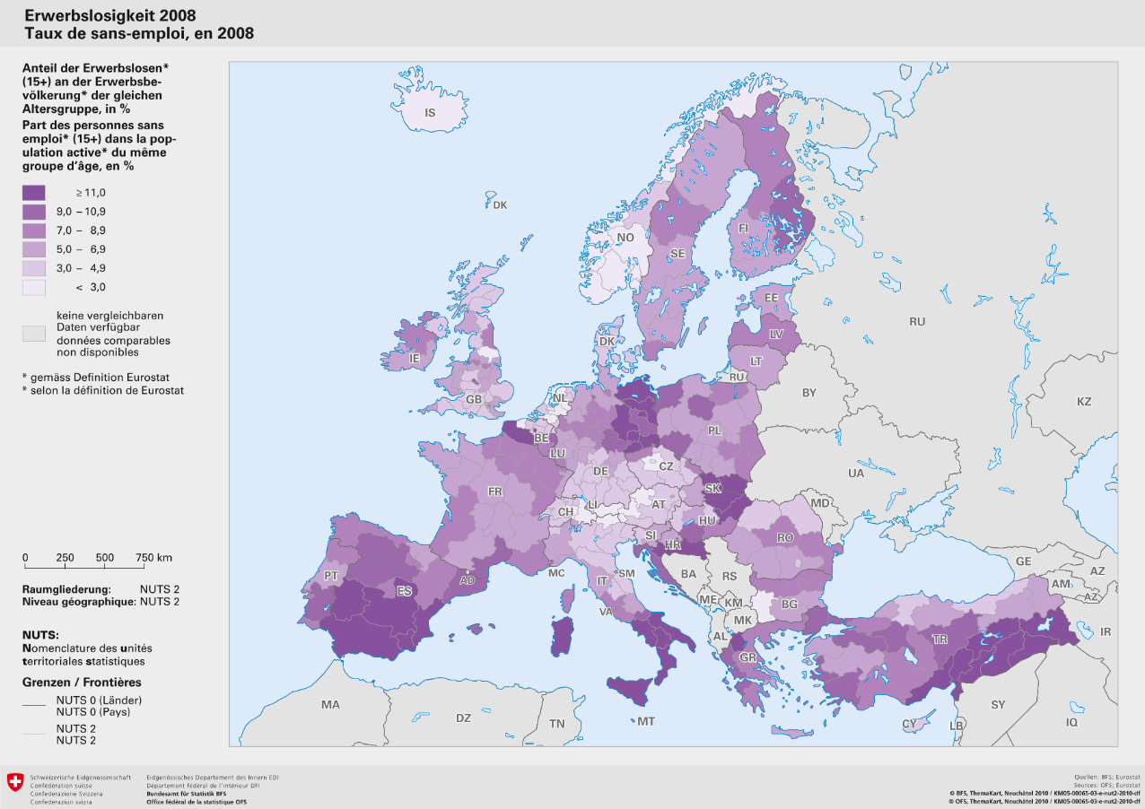1145x809 pixels.
Task: Click the SI label on Slovenia
Action: pos(651,535)
